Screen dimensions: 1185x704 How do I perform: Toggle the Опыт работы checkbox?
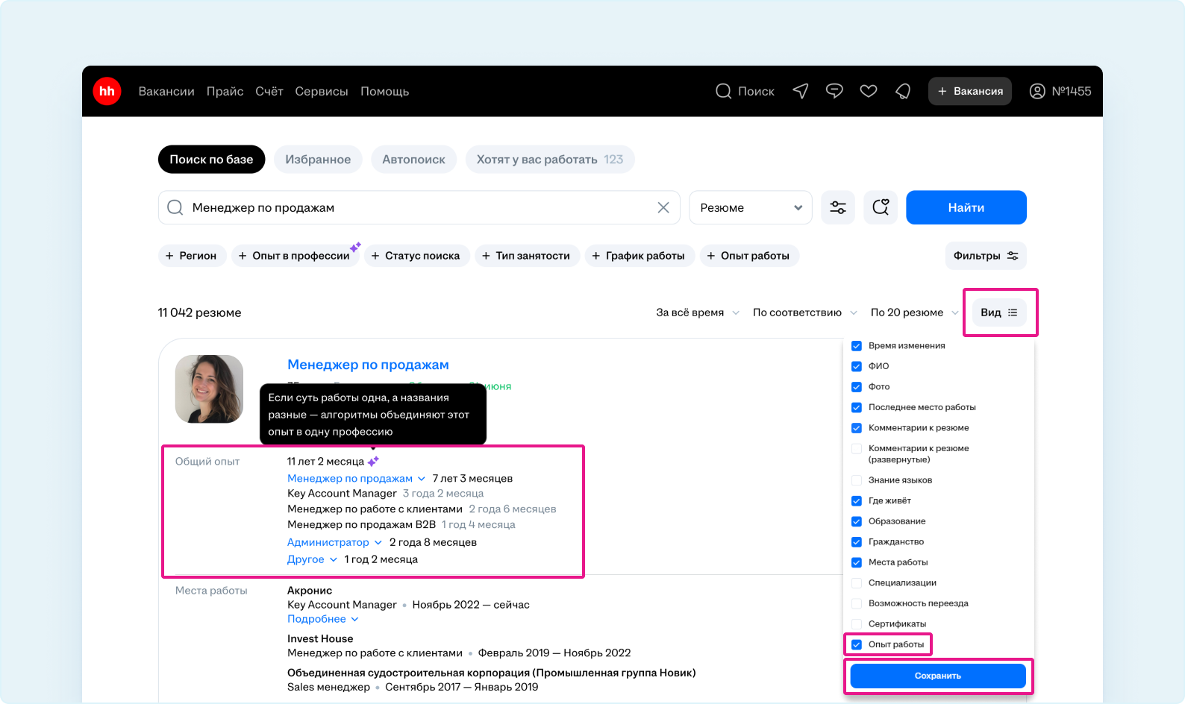857,644
